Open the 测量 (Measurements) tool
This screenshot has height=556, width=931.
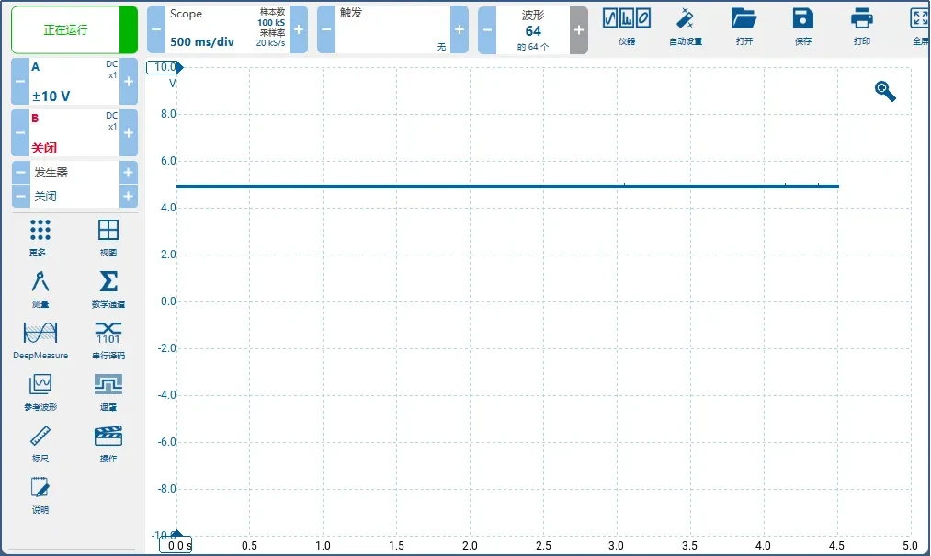pyautogui.click(x=40, y=288)
